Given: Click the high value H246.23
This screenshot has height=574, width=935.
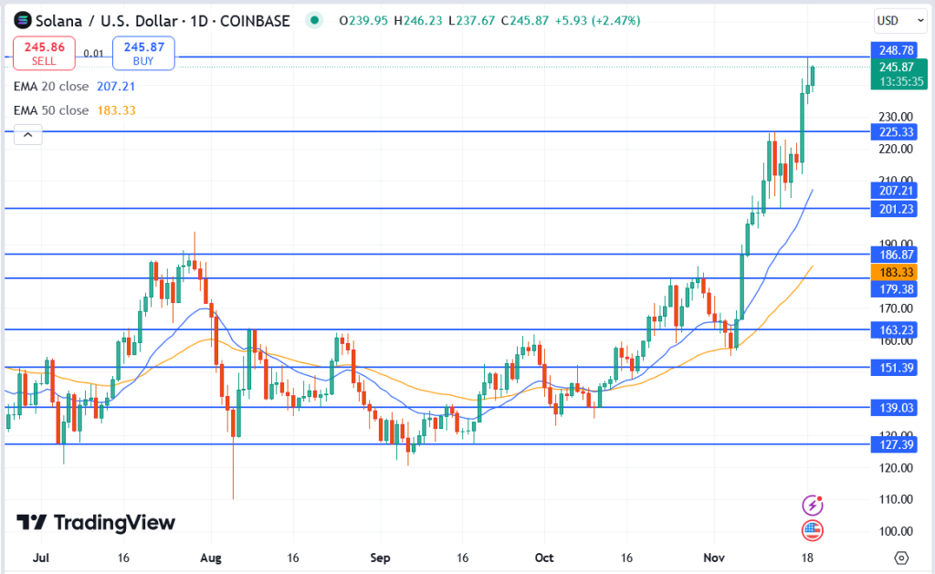Looking at the screenshot, I should 418,21.
